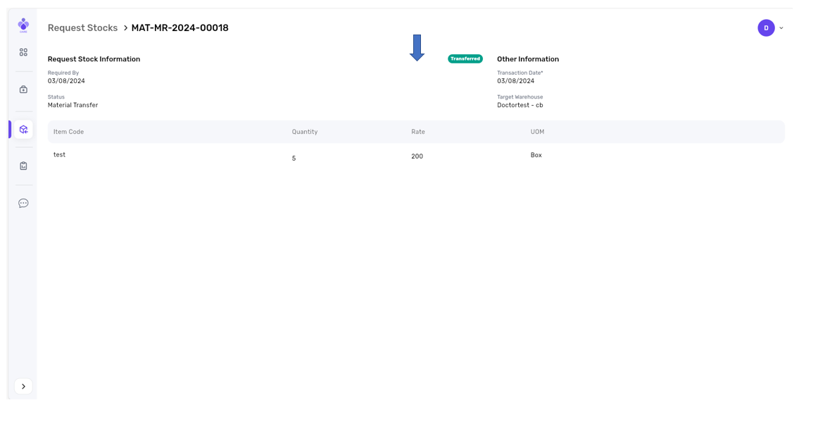Click the user avatar labeled D

coord(766,28)
